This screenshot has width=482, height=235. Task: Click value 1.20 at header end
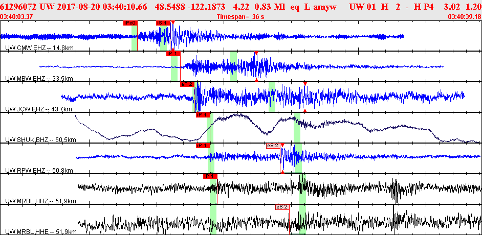click(475, 6)
